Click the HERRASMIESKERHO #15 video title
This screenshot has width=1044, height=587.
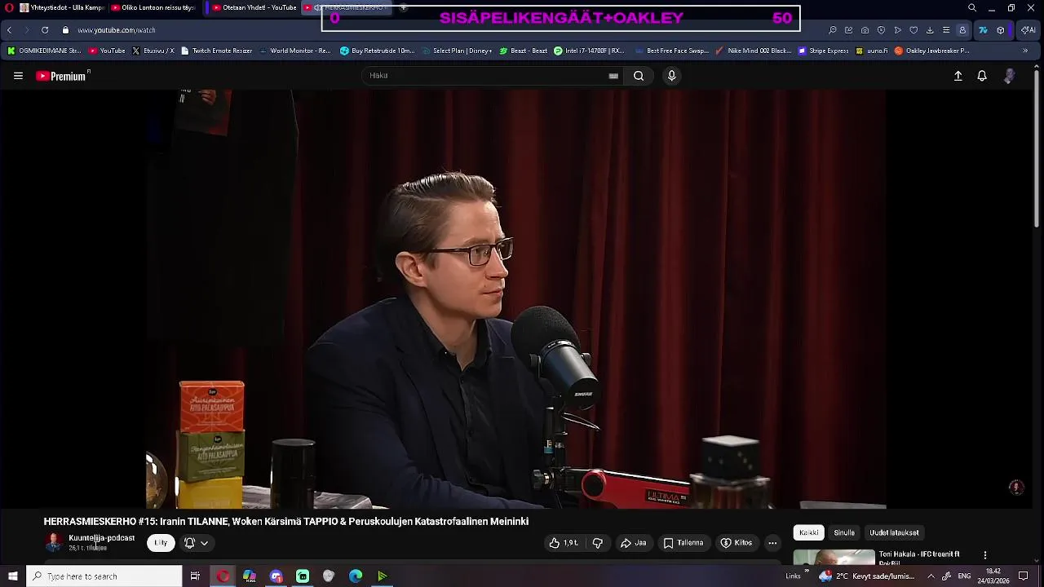tap(286, 522)
